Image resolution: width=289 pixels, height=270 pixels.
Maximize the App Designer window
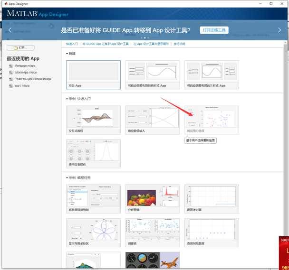coord(271,4)
